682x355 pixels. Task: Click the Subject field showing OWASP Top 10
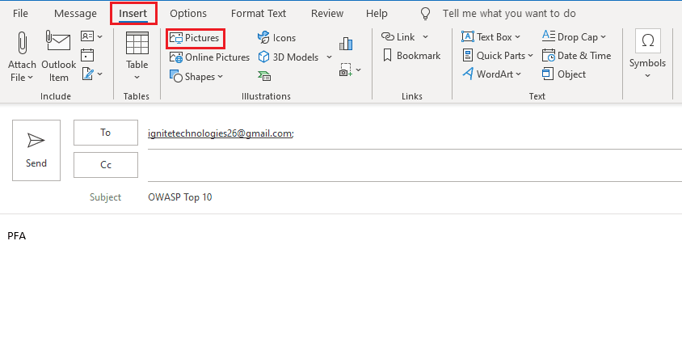point(415,197)
